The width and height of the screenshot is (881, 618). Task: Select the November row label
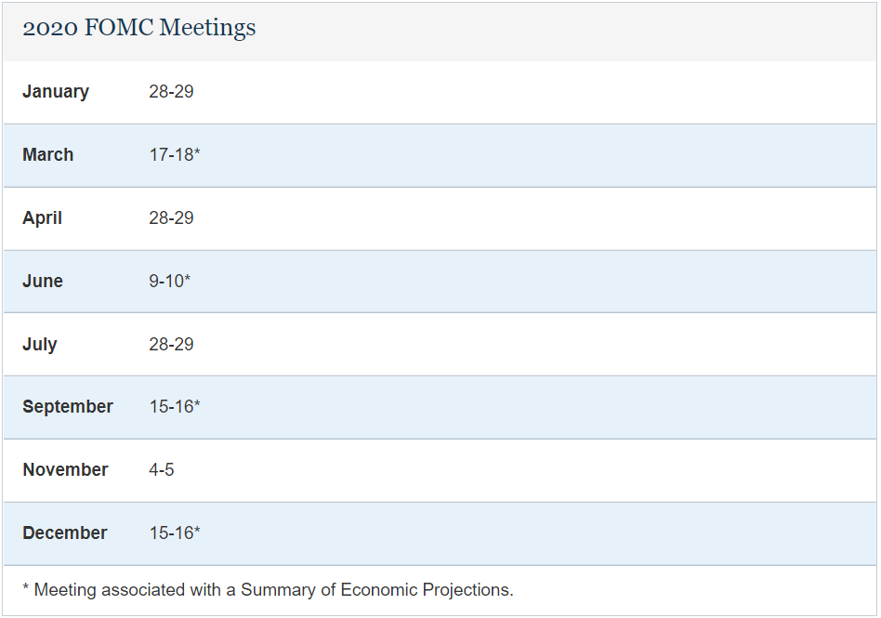(65, 469)
